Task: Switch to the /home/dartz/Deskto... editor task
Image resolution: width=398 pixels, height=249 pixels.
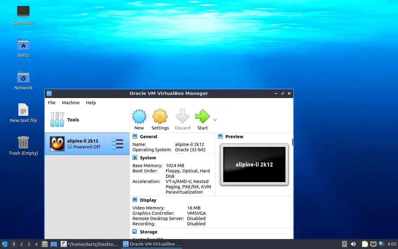Action: click(x=90, y=244)
